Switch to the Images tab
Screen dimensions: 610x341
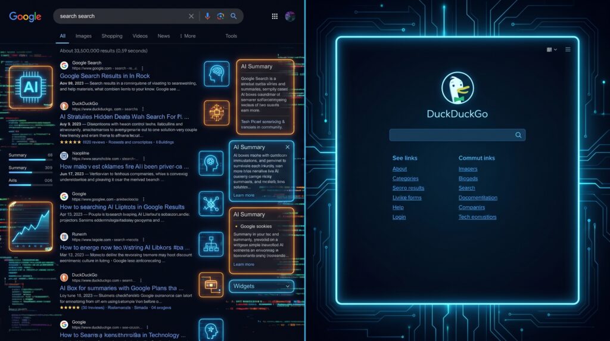pos(83,36)
